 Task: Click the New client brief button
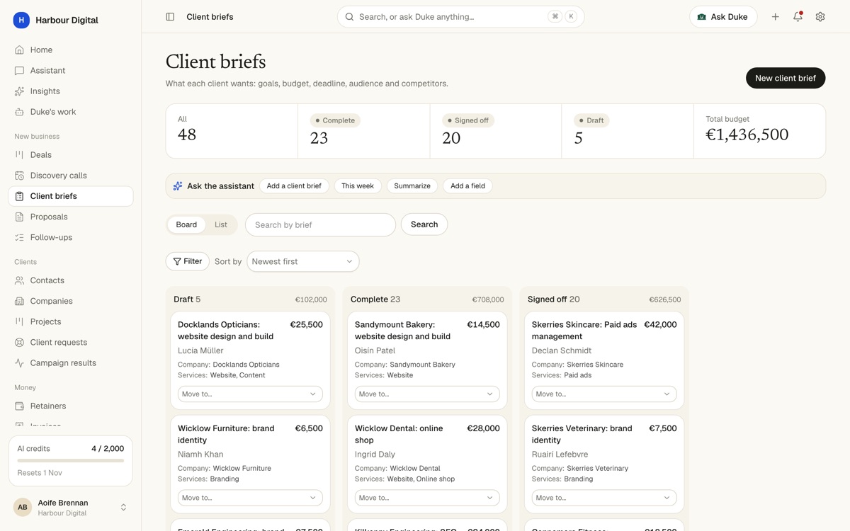786,78
